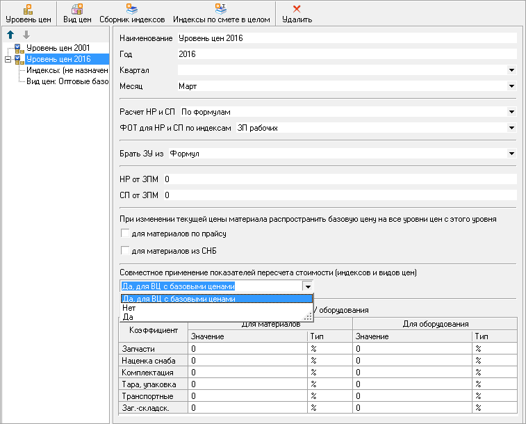
Task: Click the Коэффициент column header
Action: point(154,330)
